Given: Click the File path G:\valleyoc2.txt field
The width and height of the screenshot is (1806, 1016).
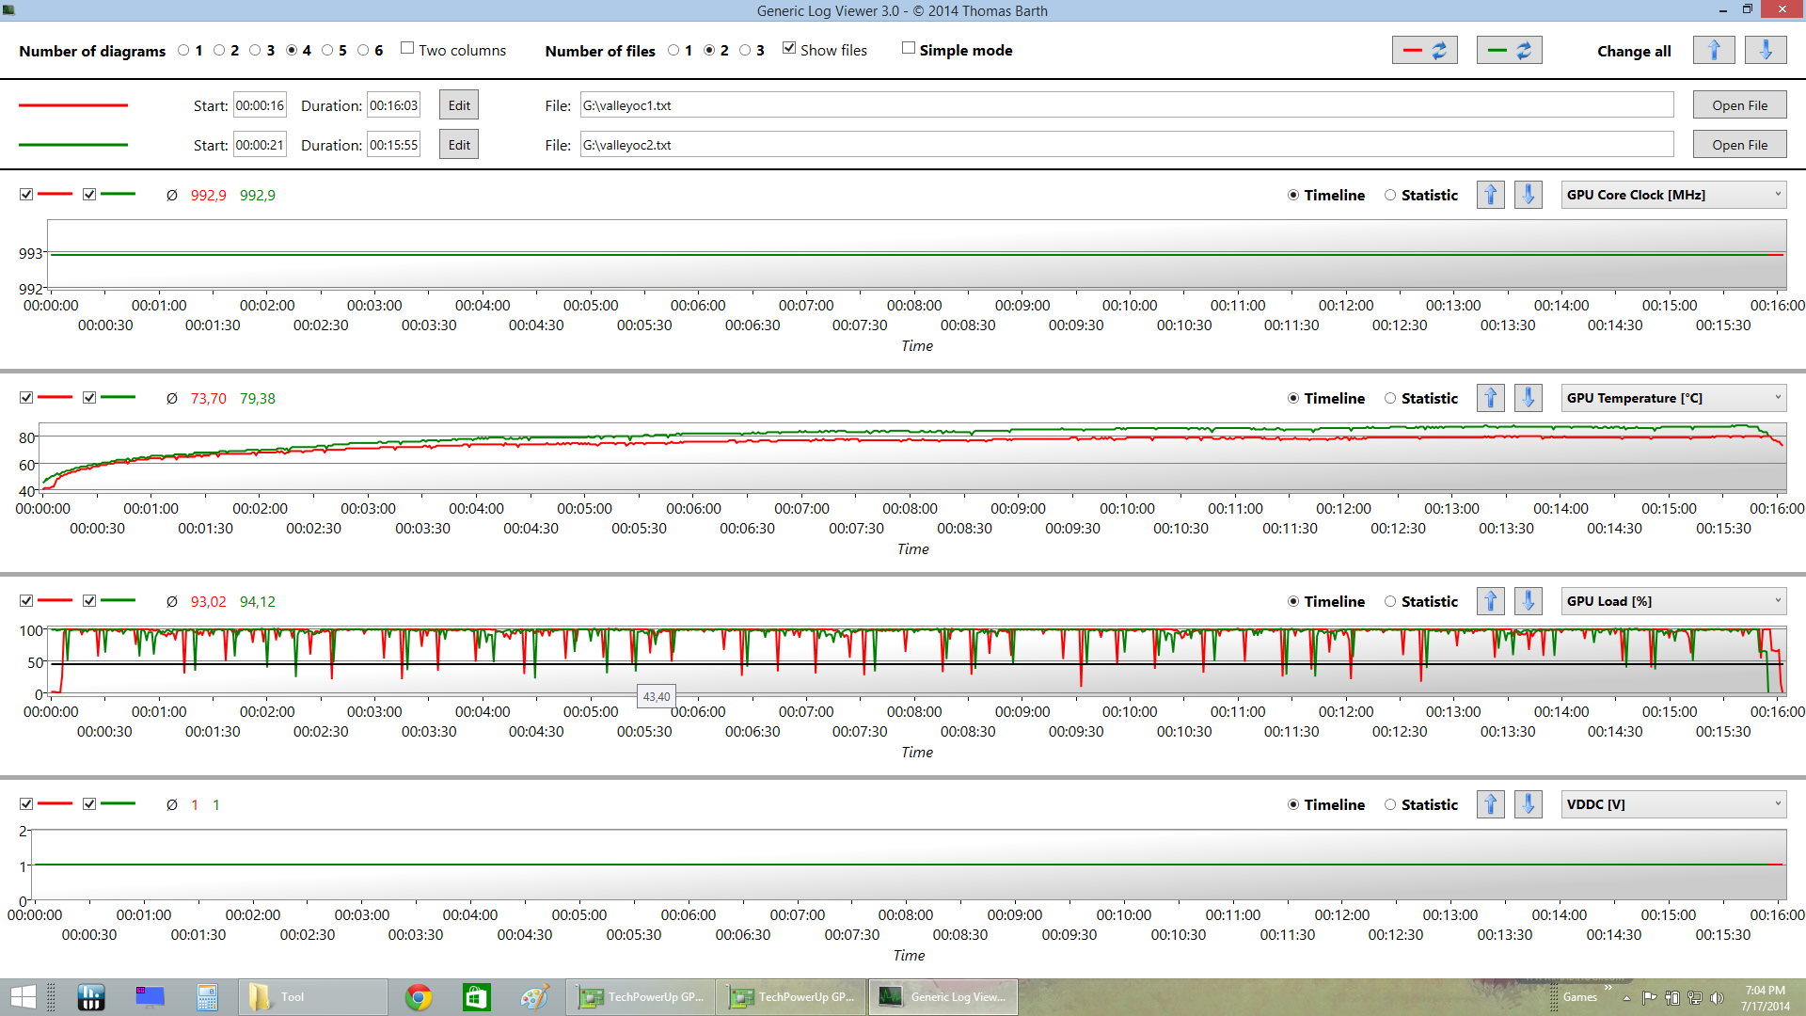Looking at the screenshot, I should (1127, 145).
